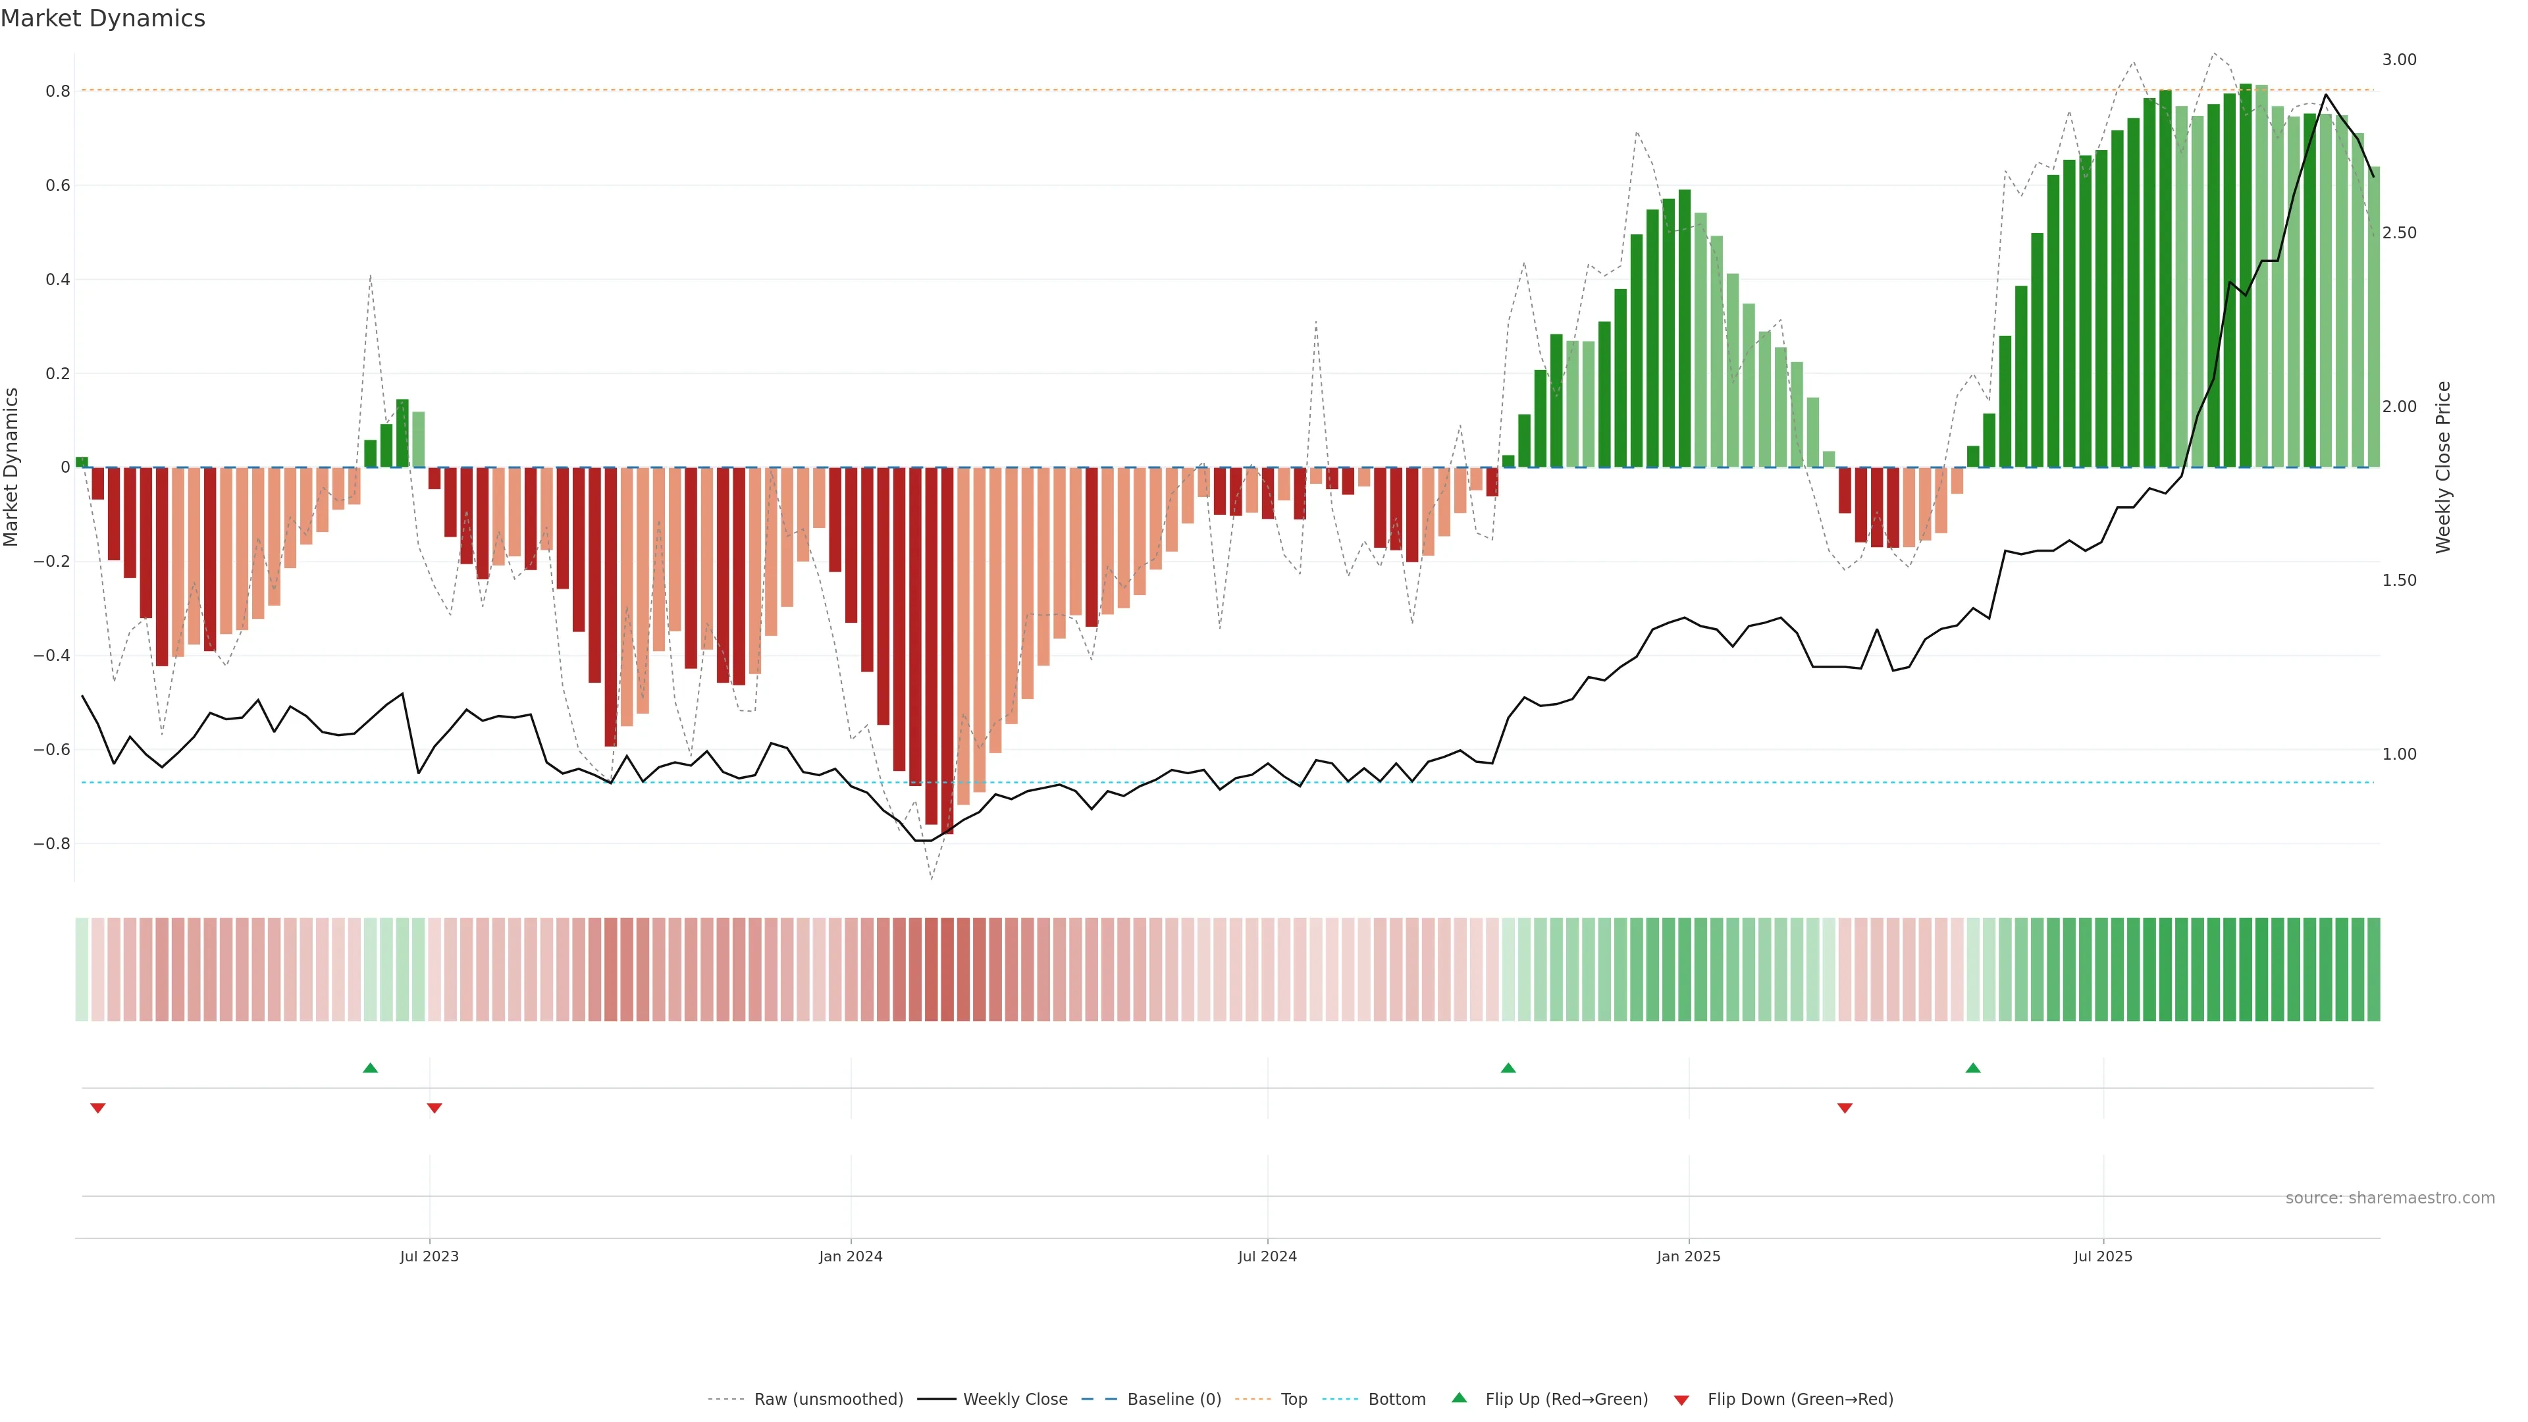Click the Market Dynamics chart title

click(x=103, y=18)
